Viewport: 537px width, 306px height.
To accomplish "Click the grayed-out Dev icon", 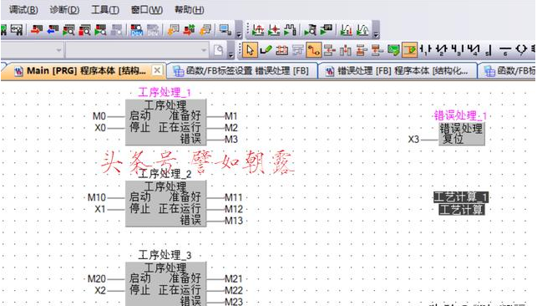I will (x=152, y=30).
